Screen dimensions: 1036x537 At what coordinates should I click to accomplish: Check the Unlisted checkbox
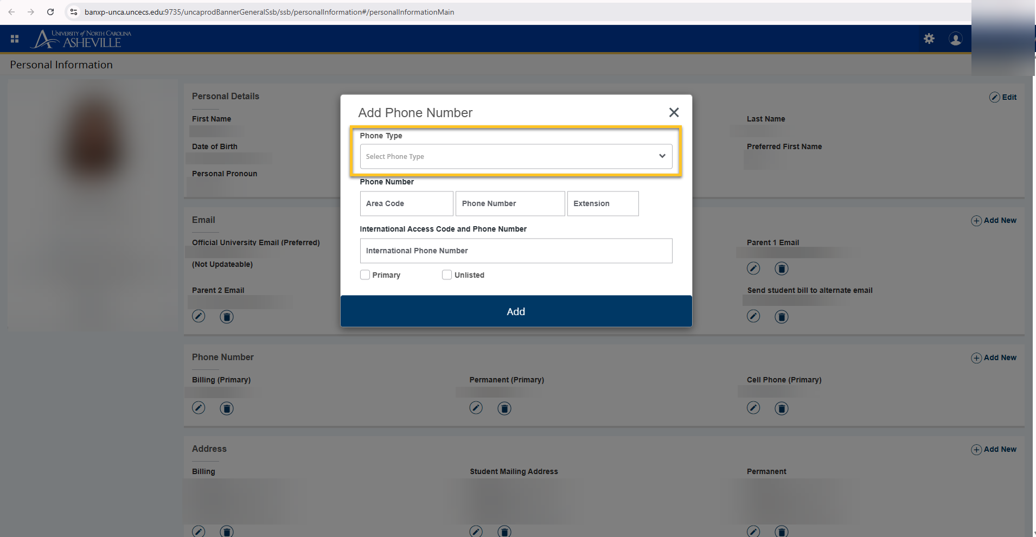pos(447,275)
